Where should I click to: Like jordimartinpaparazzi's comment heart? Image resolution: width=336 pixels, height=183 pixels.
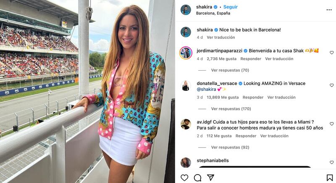[332, 53]
